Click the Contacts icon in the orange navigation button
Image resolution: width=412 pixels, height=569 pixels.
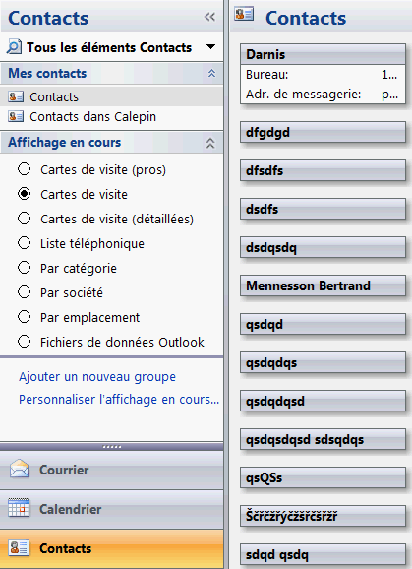(19, 548)
